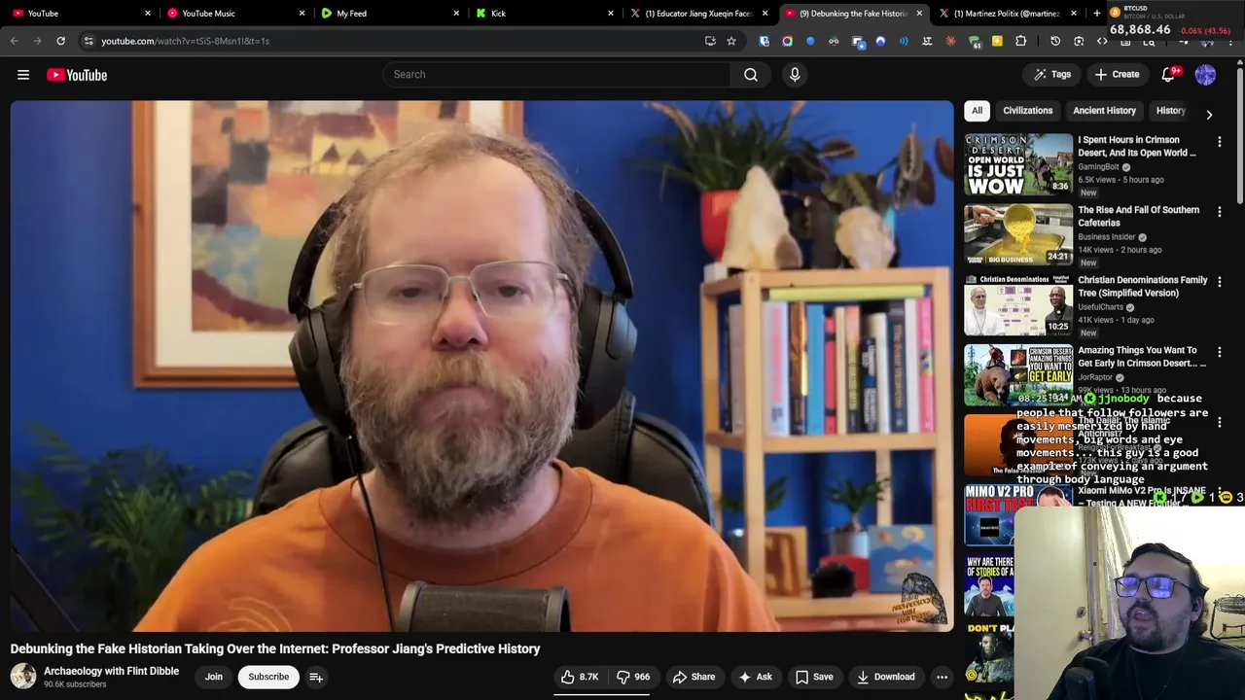1245x700 pixels.
Task: Dislike the video with thumbs down
Action: point(634,677)
